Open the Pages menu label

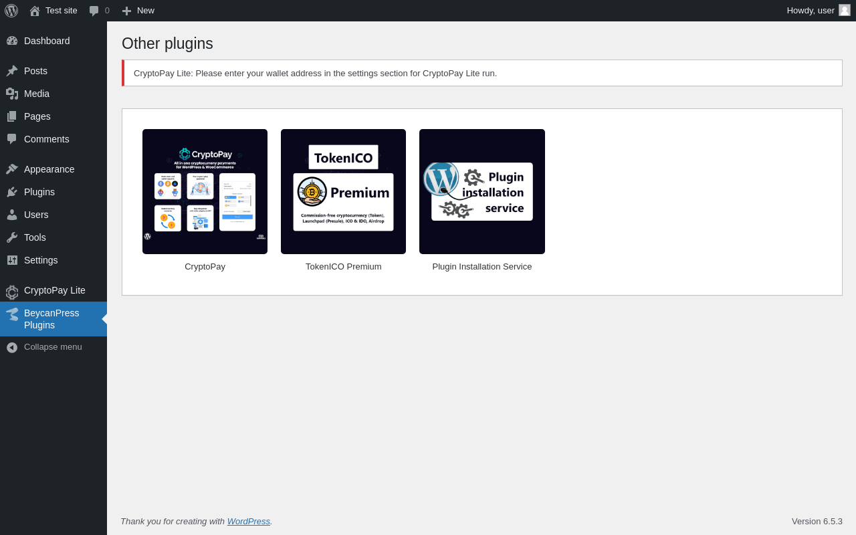pos(37,116)
